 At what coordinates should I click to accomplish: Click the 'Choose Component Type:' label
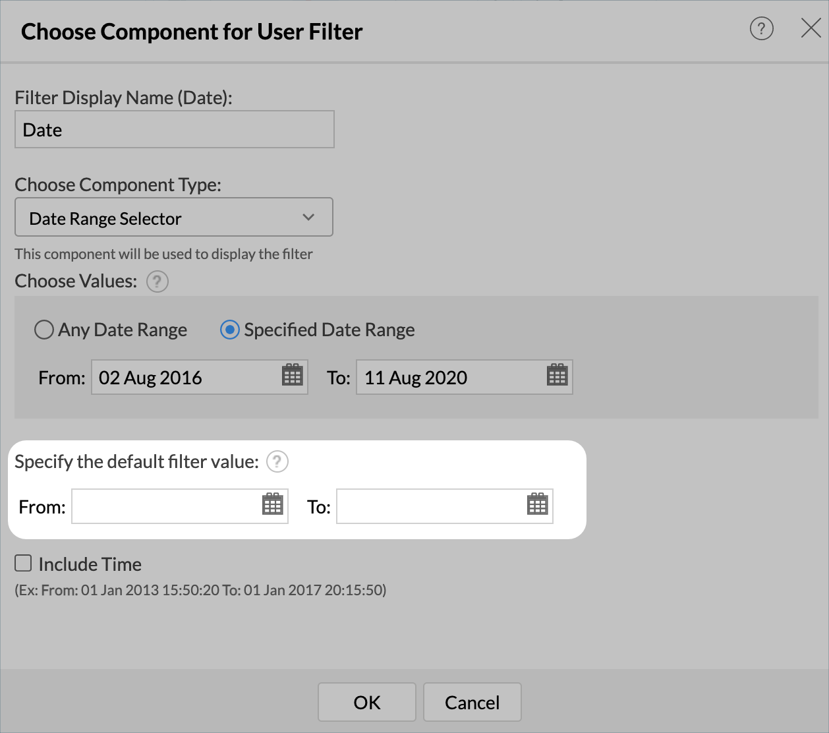[x=118, y=185]
